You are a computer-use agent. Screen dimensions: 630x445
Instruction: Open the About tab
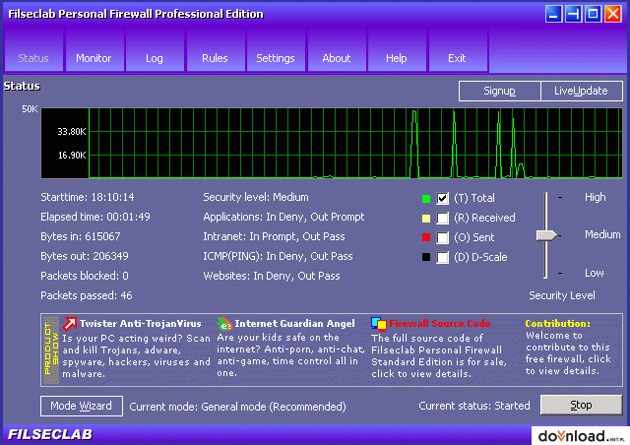337,52
